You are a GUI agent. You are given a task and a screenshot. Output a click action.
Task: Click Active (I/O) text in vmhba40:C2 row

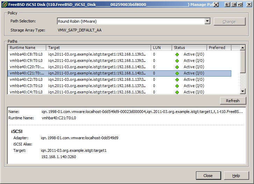pos(194,79)
